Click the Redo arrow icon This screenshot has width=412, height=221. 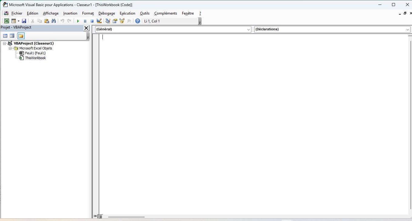[x=69, y=21]
